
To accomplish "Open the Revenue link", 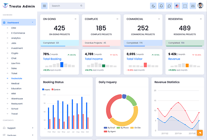I will [x=174, y=59].
